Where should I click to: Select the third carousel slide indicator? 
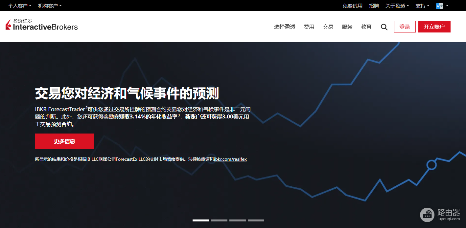click(238, 220)
